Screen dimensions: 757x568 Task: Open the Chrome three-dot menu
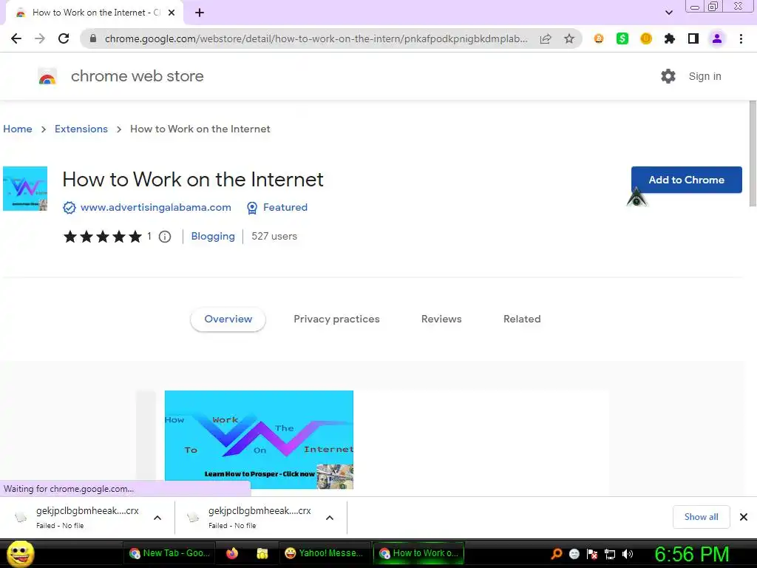coord(741,38)
